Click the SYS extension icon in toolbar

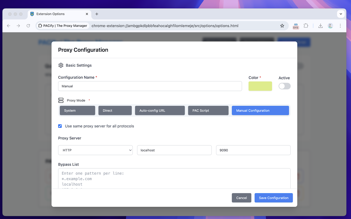[296, 26]
